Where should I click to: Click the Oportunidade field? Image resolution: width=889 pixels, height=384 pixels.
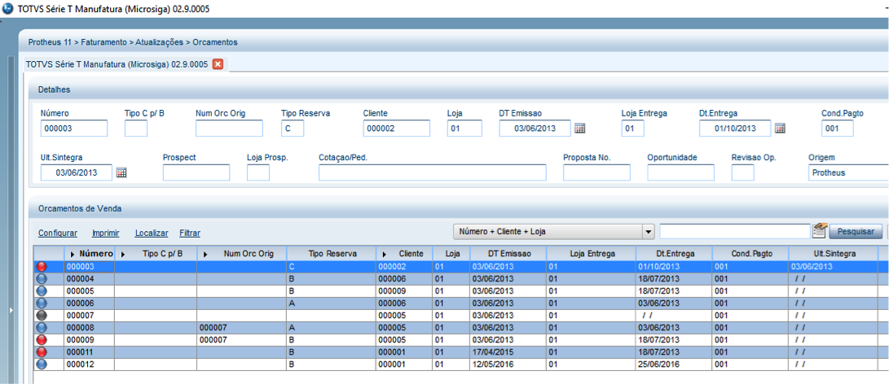coord(680,172)
